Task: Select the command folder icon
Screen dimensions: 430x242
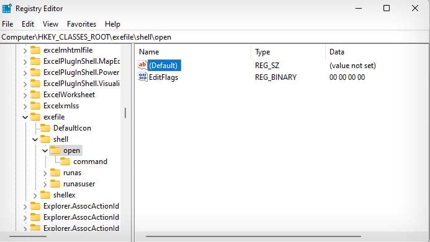Action: tap(65, 162)
